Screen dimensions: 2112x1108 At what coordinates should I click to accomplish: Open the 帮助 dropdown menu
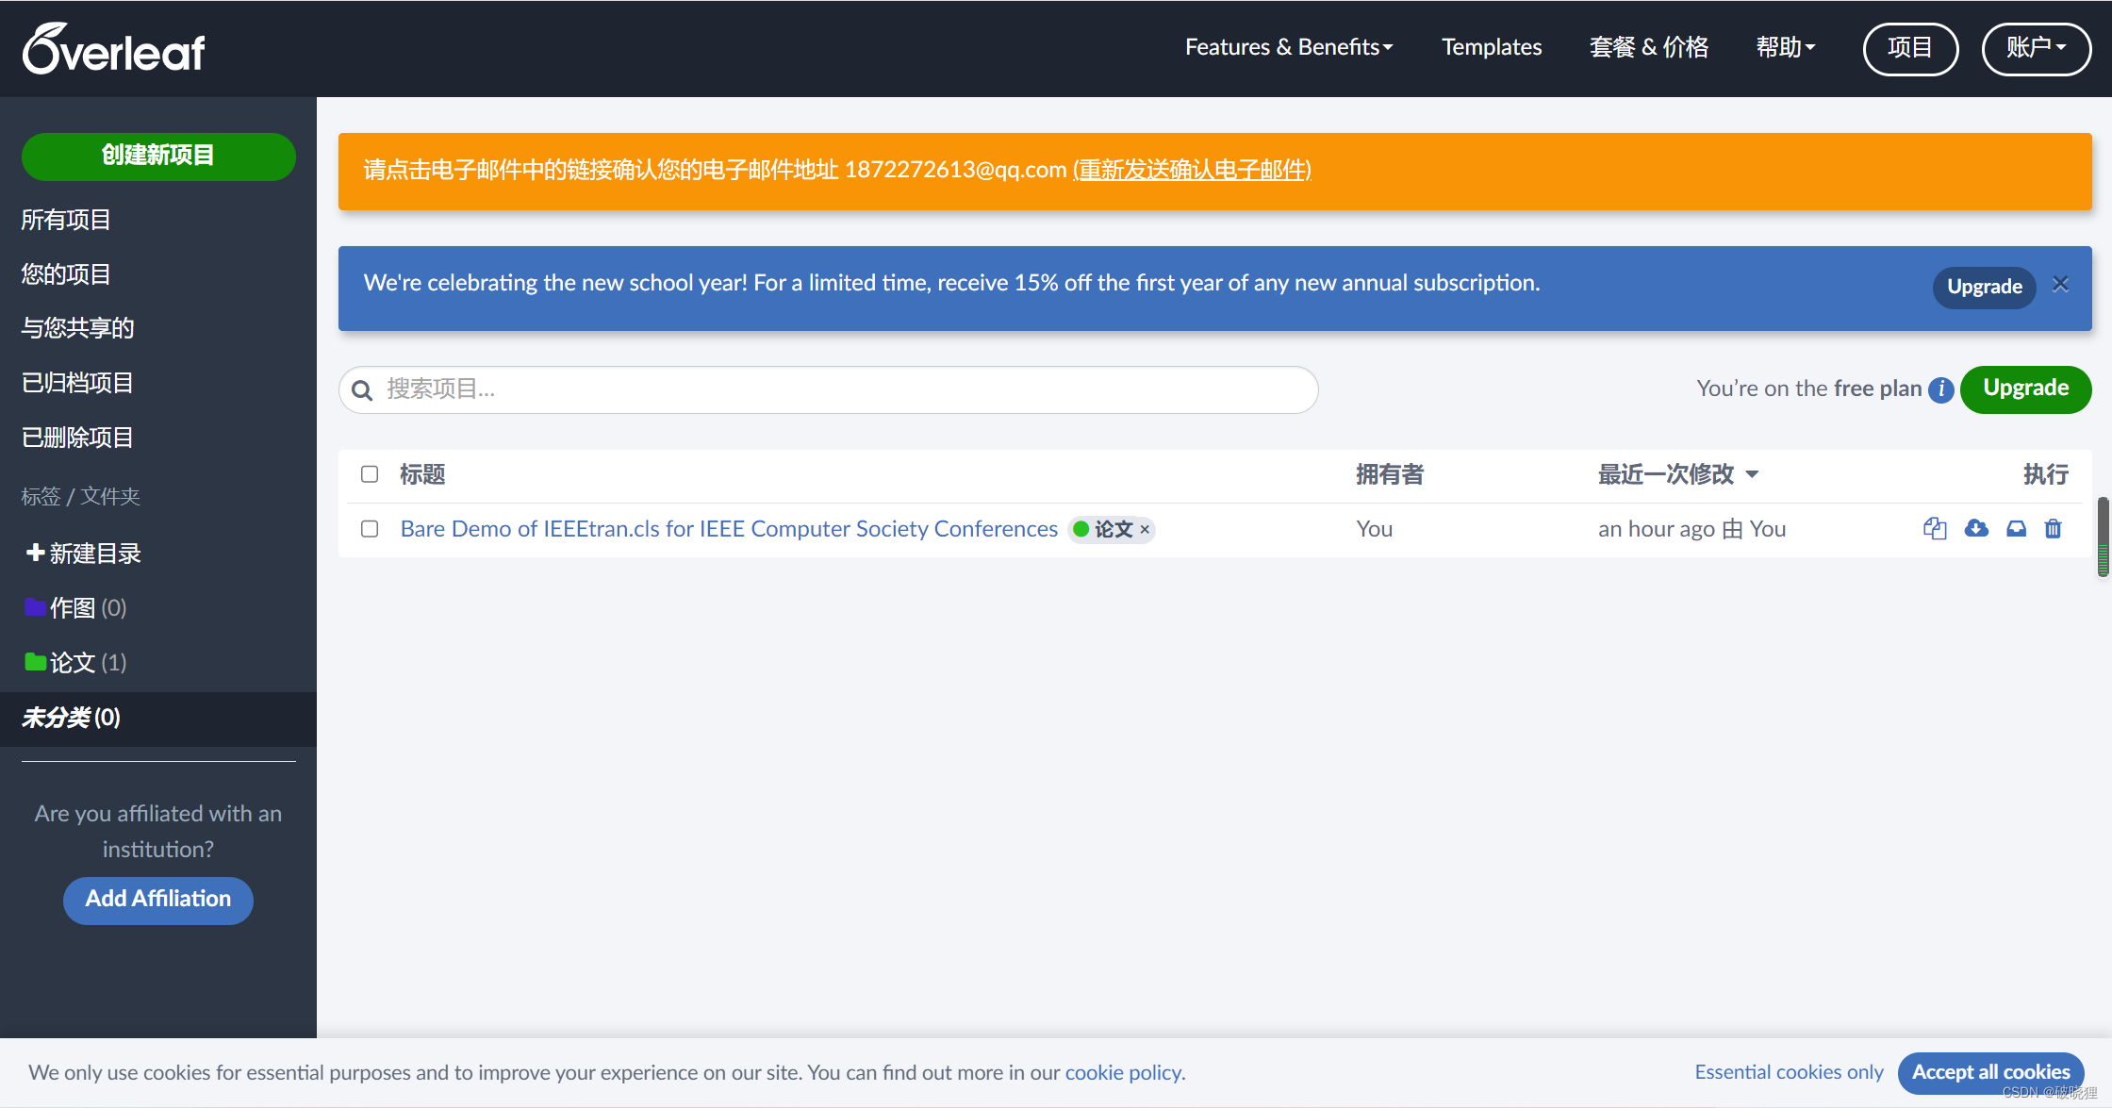tap(1785, 47)
